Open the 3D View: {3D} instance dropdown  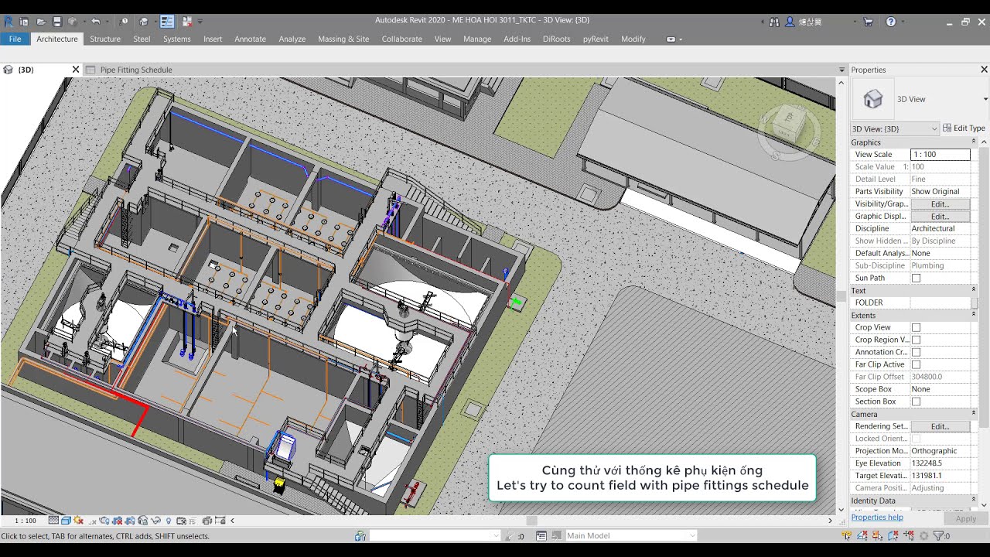pos(895,128)
